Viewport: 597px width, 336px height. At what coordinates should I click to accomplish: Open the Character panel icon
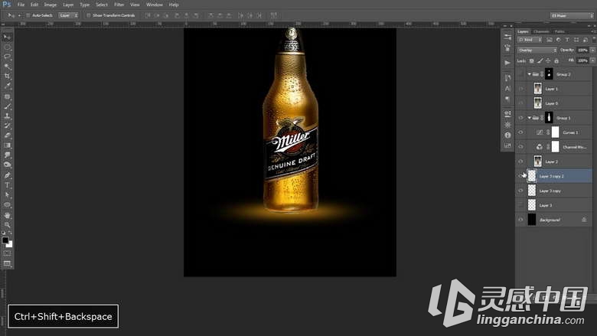[507, 89]
